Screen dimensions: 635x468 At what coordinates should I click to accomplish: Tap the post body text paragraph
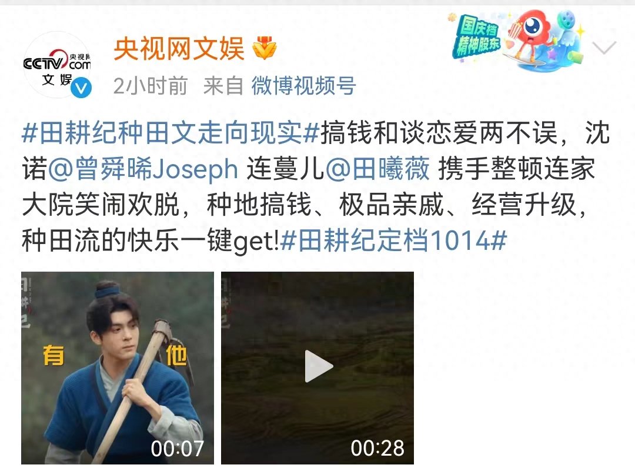pyautogui.click(x=316, y=186)
